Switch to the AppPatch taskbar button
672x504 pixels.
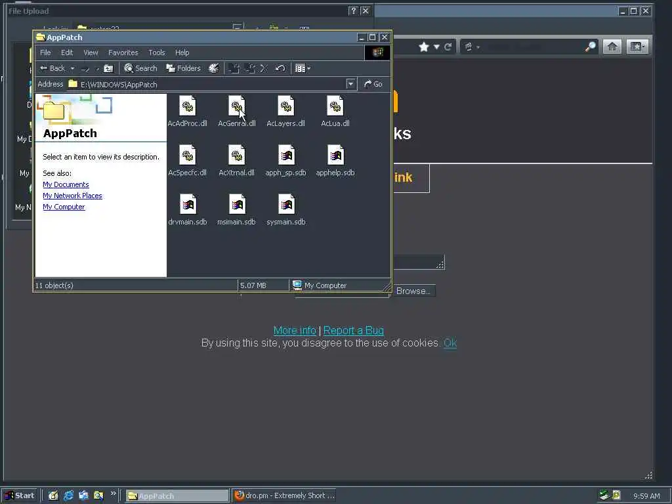(x=177, y=496)
